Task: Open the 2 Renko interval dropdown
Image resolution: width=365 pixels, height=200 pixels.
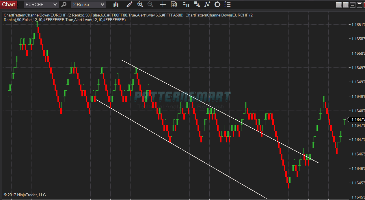Action: 89,4
